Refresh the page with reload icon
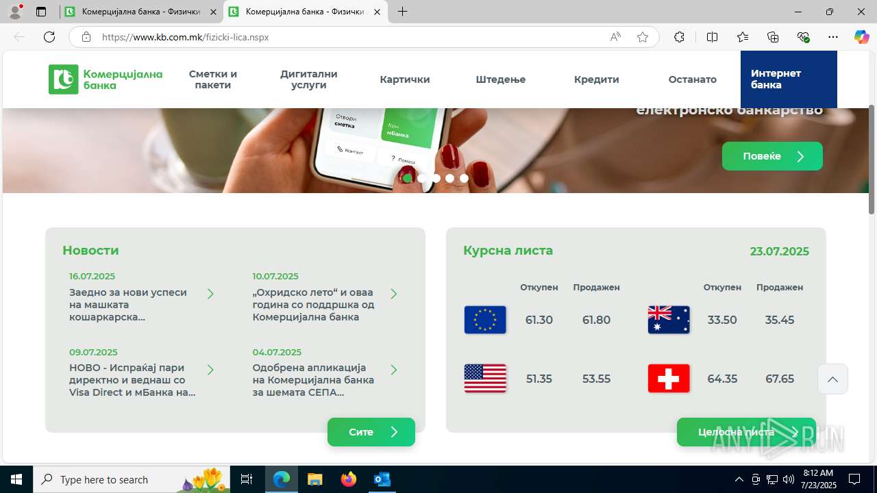 tap(49, 37)
